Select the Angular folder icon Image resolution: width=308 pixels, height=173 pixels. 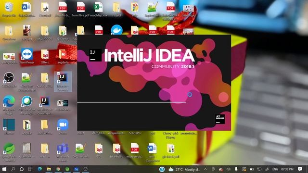(x=27, y=126)
